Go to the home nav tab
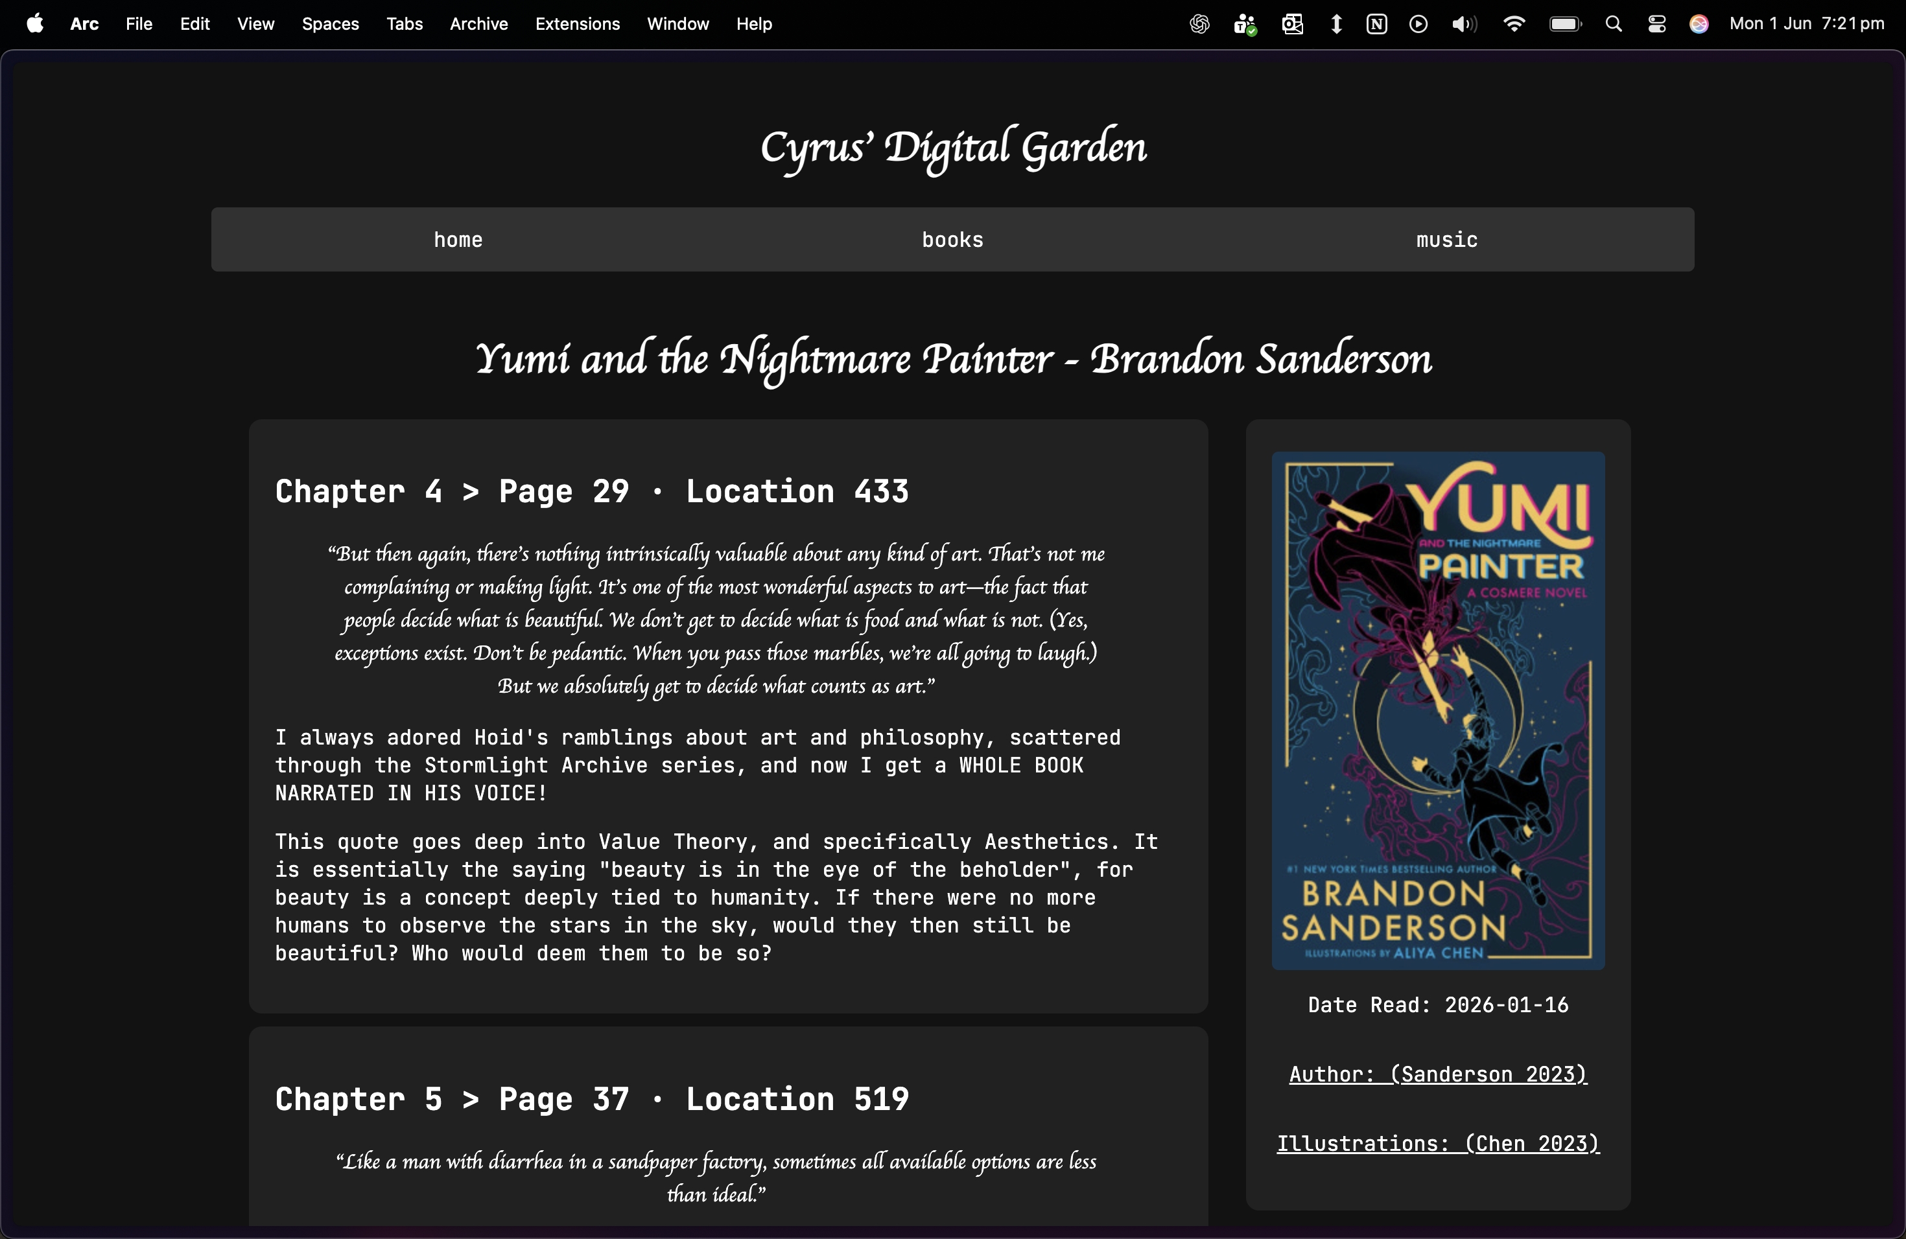 [x=458, y=239]
